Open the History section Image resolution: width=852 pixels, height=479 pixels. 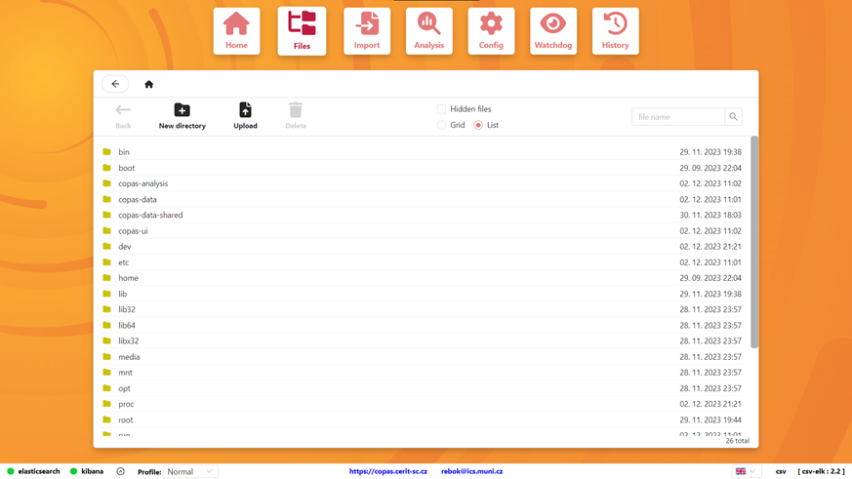click(615, 31)
